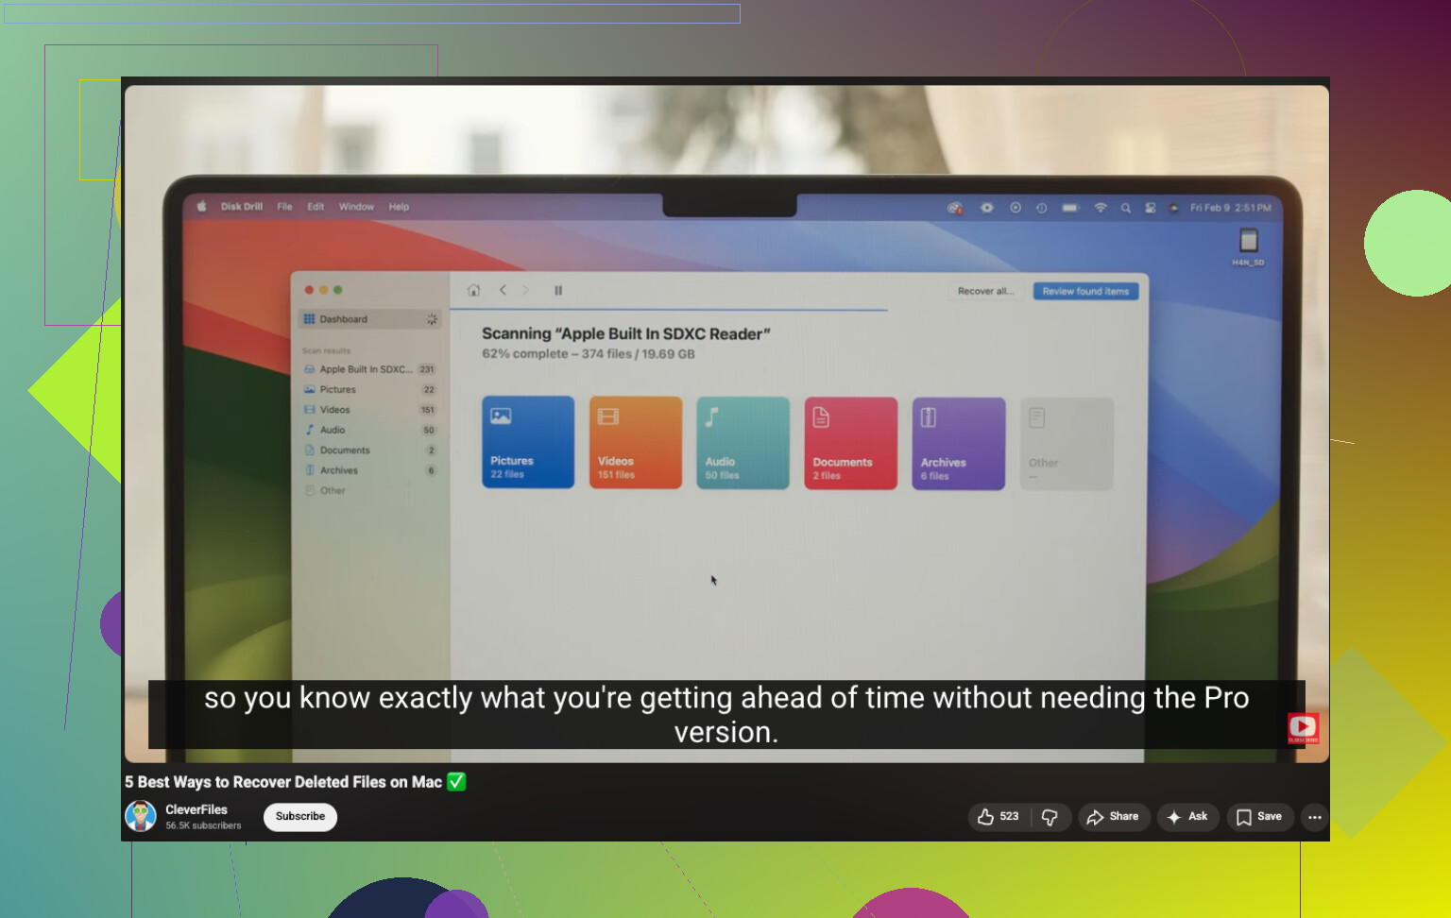Screen dimensions: 1451x918
Task: Share the video
Action: pos(1114,817)
